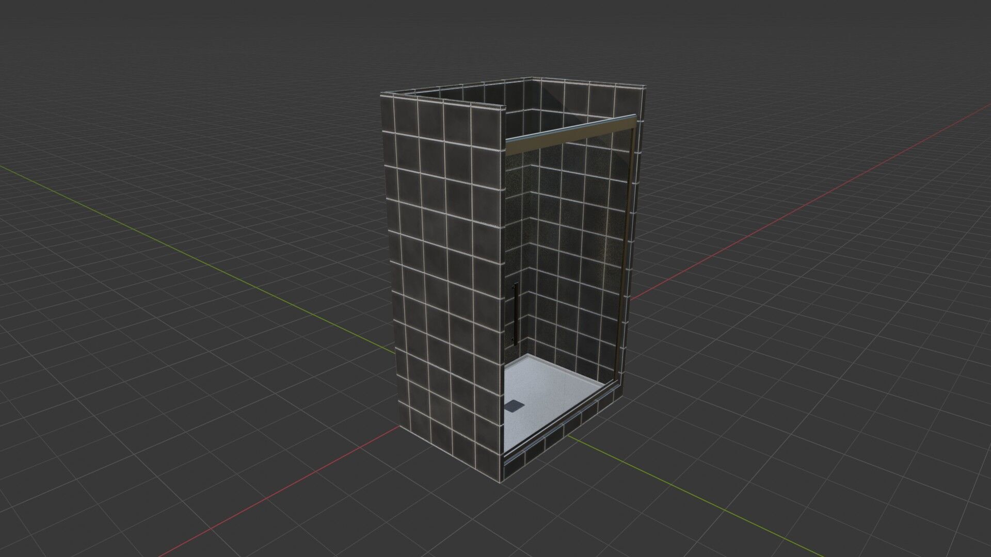
Task: Select the right vertical door frame
Action: 626,248
